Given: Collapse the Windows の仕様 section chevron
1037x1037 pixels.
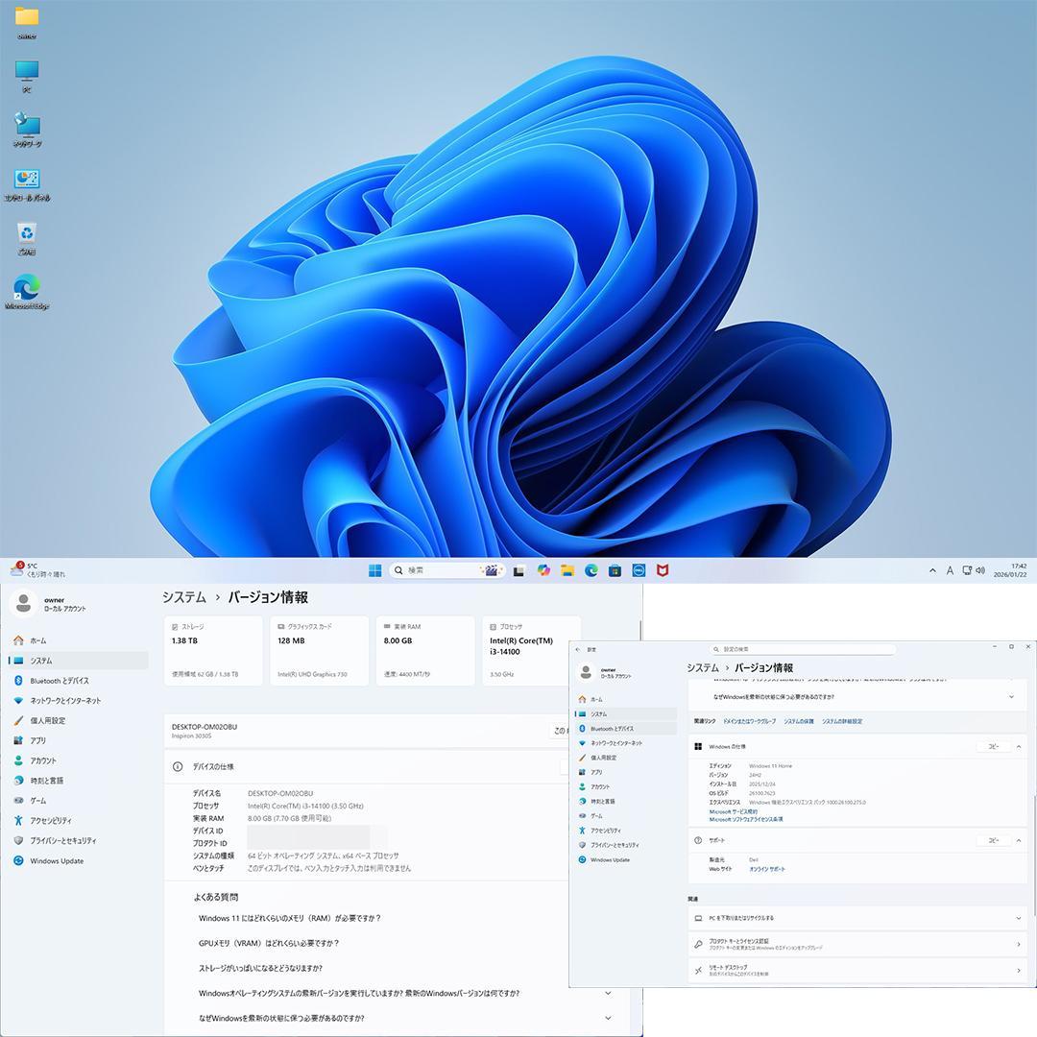Looking at the screenshot, I should tap(1019, 746).
